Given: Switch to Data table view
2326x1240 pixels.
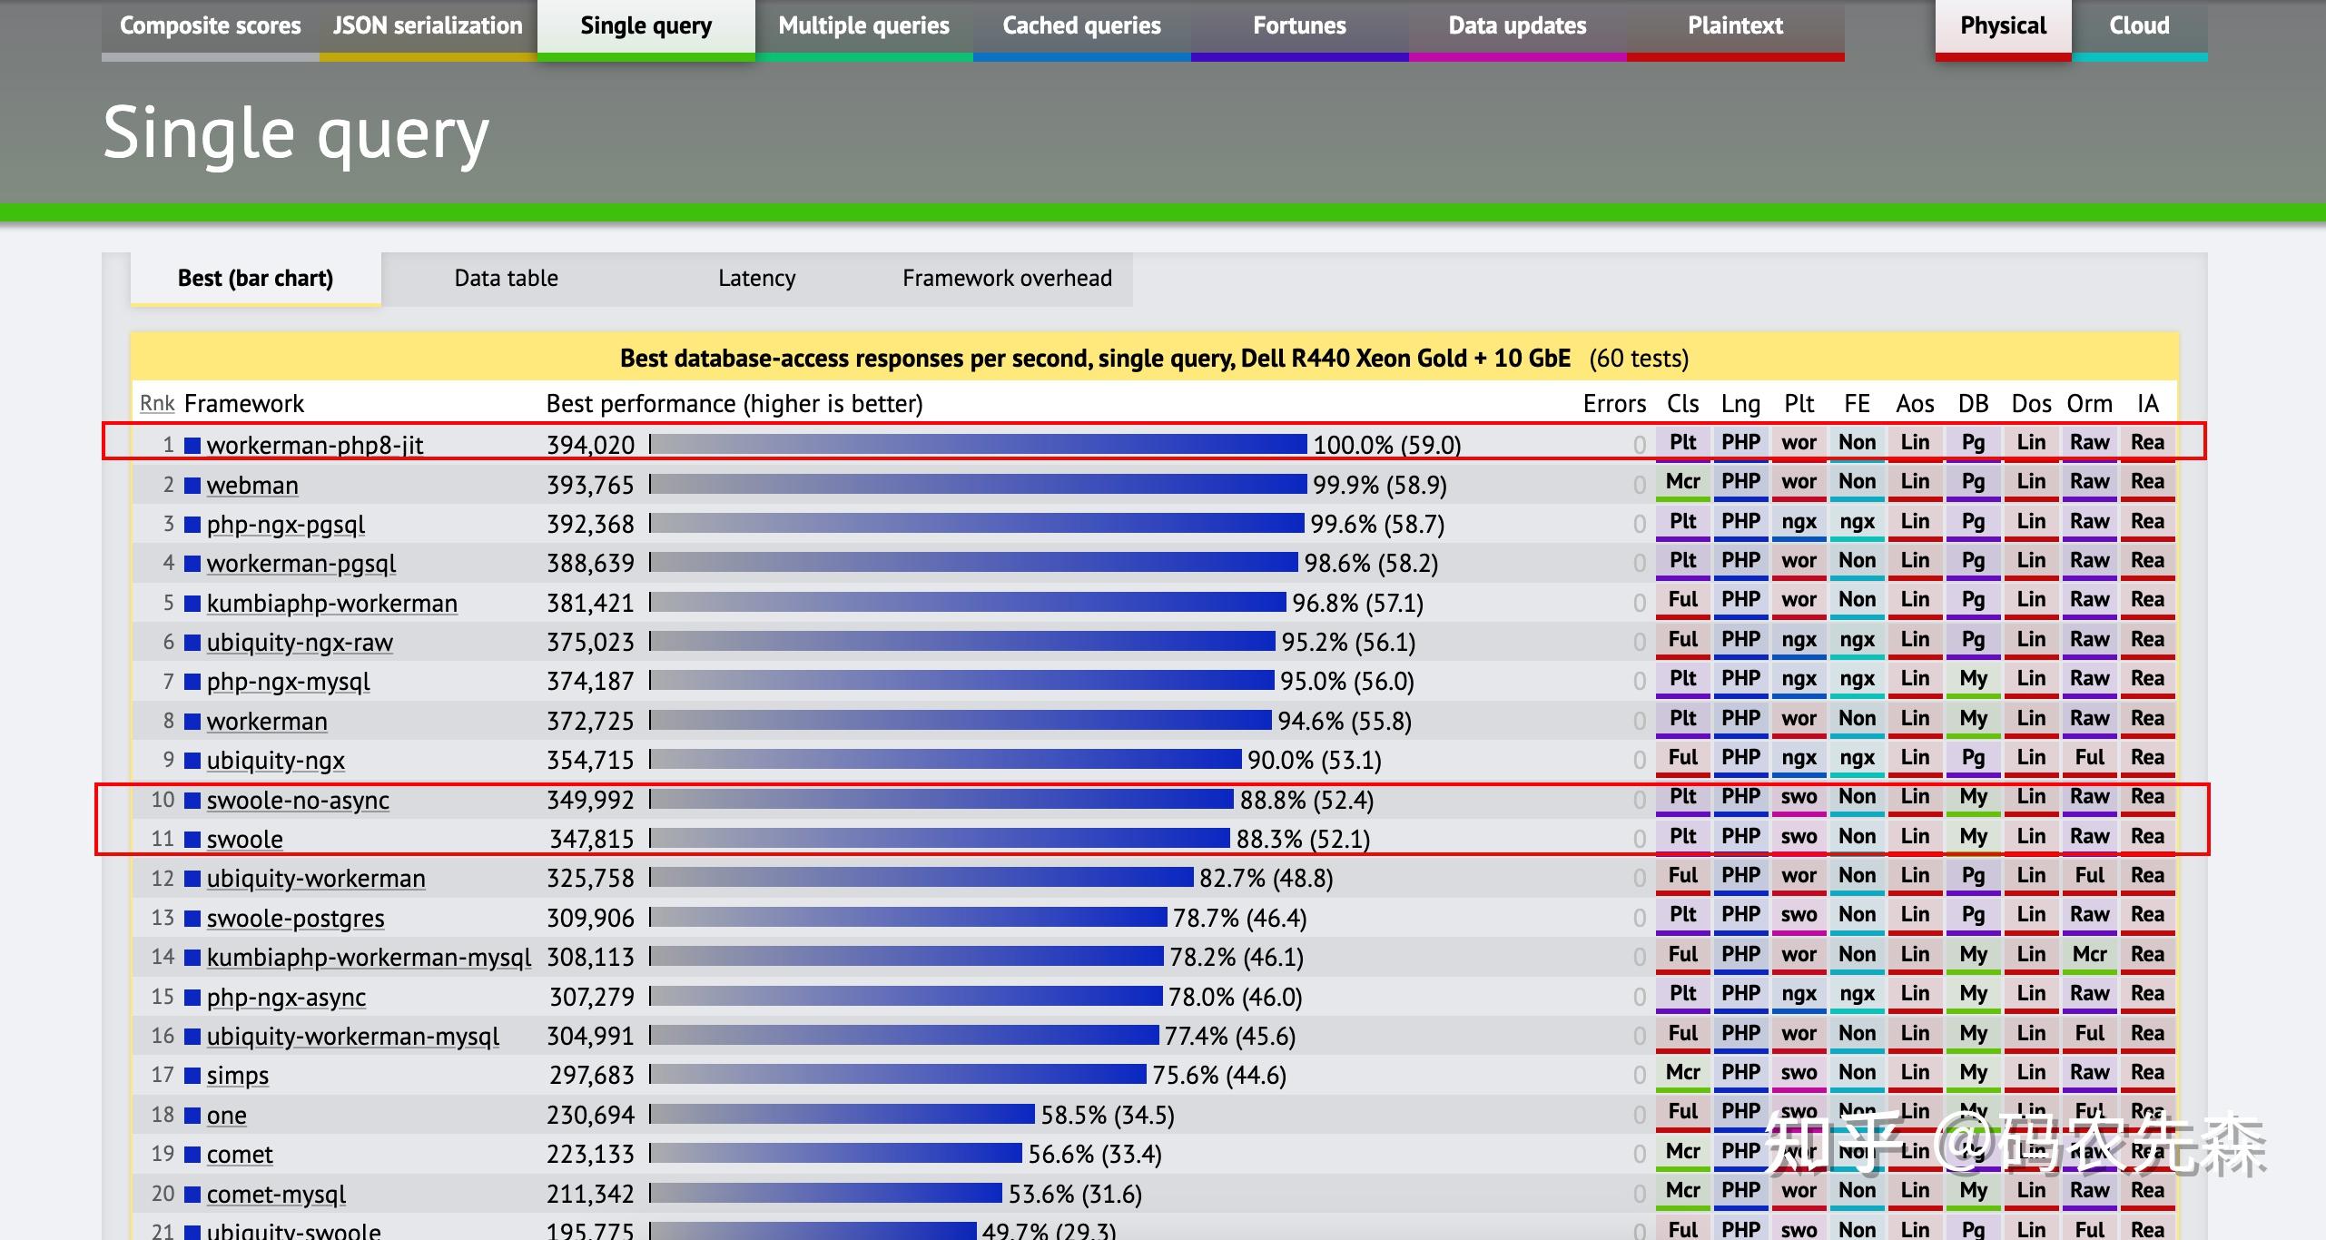Looking at the screenshot, I should click(x=506, y=278).
